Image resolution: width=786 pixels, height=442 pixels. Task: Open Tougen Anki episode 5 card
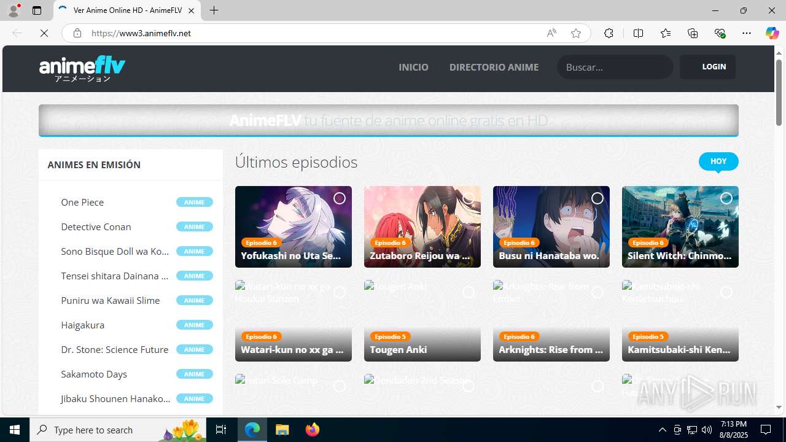tap(422, 321)
